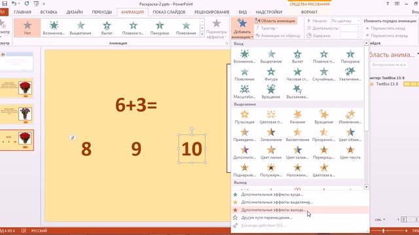
Task: Choose 'Часовая стрелка' entrance effect
Action: [x=297, y=74]
